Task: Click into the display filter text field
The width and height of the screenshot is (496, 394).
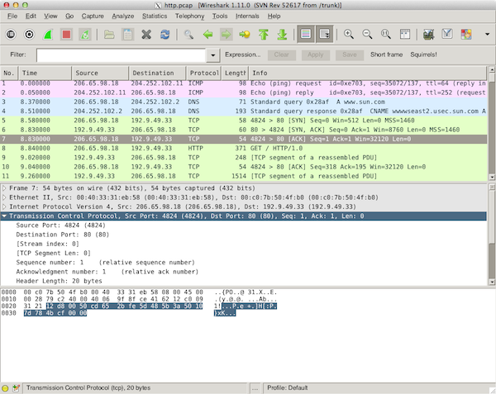Action: (124, 55)
